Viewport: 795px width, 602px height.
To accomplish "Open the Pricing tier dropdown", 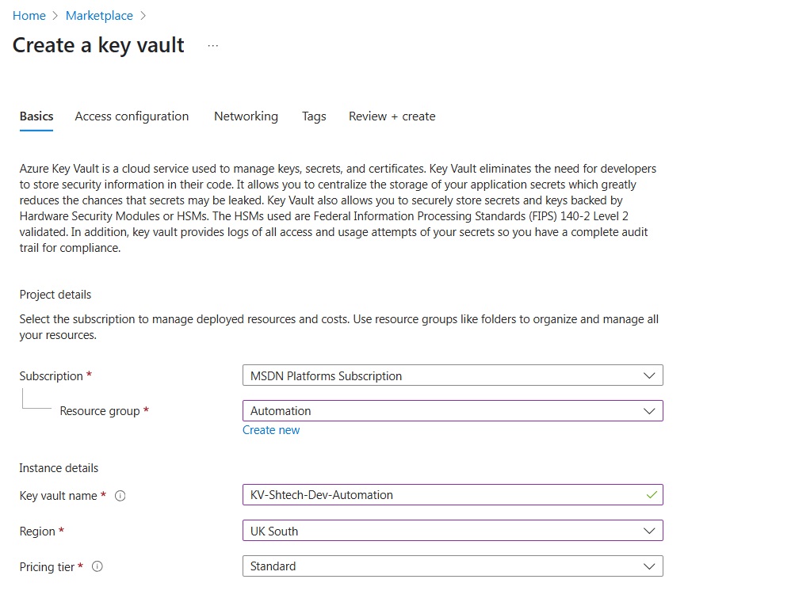I will click(x=452, y=566).
